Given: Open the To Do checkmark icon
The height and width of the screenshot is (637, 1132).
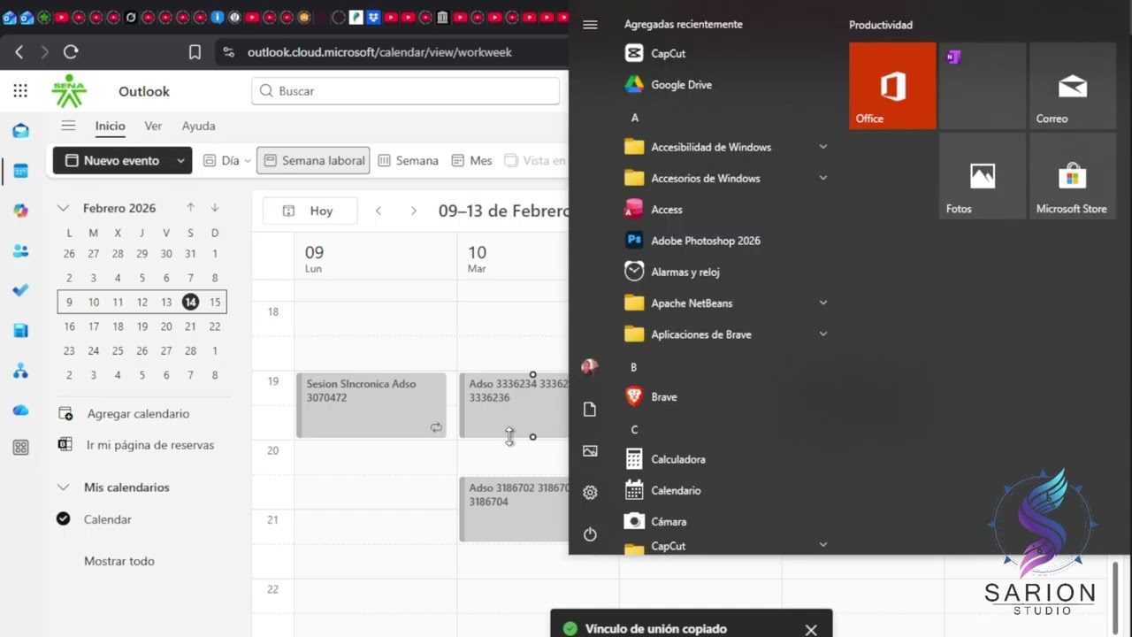Looking at the screenshot, I should tap(20, 290).
